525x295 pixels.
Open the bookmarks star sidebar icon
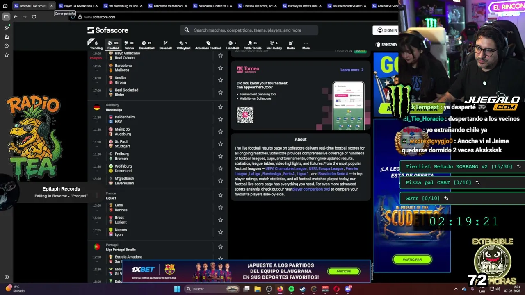point(7,54)
